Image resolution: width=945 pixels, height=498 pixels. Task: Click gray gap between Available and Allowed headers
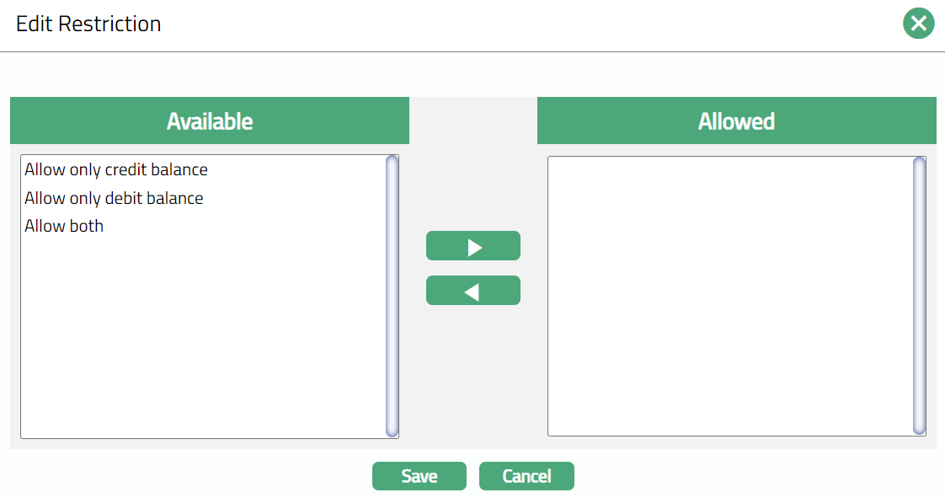click(473, 120)
